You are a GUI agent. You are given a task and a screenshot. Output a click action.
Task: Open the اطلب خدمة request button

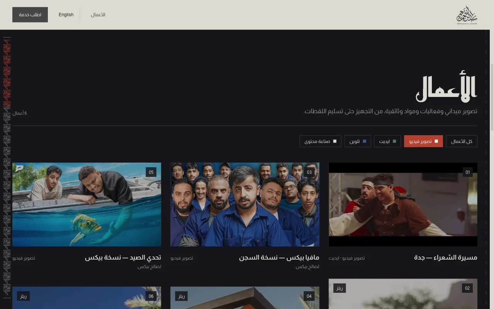click(x=30, y=15)
